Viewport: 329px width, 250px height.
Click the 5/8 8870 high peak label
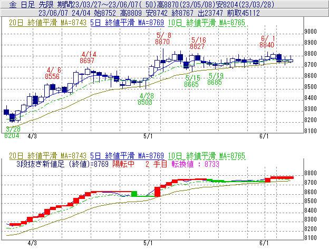(163, 38)
